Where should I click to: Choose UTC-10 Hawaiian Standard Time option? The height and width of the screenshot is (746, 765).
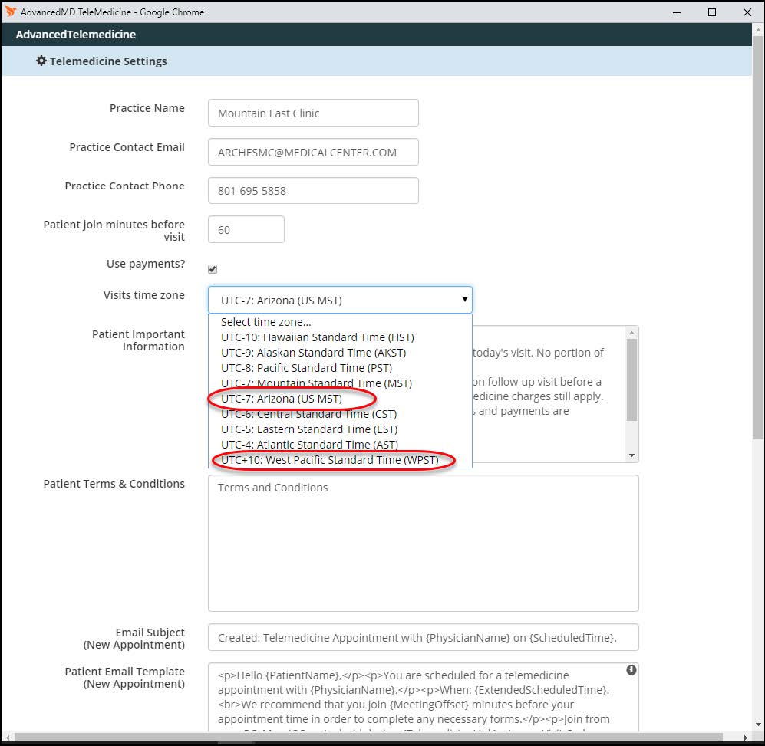(340, 337)
